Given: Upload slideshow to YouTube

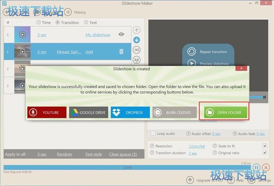Looking at the screenshot, I should pyautogui.click(x=47, y=112).
